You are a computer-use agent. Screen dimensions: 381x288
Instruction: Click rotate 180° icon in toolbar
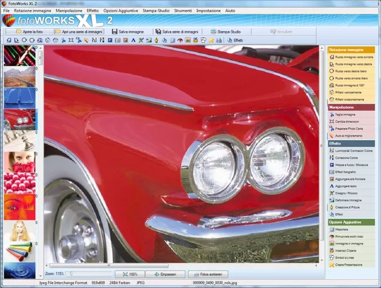40,40
